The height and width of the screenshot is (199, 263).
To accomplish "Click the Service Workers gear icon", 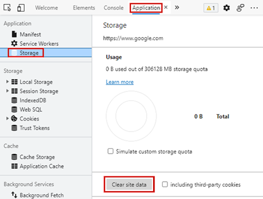I will point(14,43).
